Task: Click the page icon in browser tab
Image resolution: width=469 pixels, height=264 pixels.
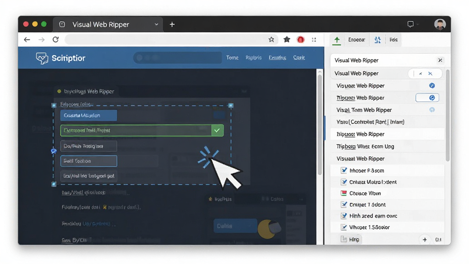Action: pos(62,24)
